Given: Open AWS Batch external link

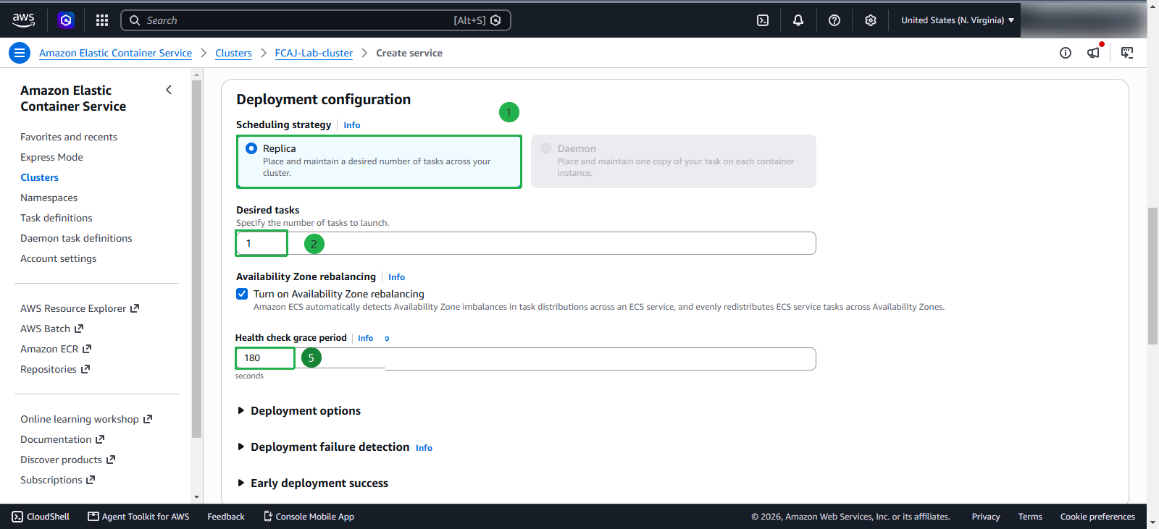Looking at the screenshot, I should [x=52, y=329].
